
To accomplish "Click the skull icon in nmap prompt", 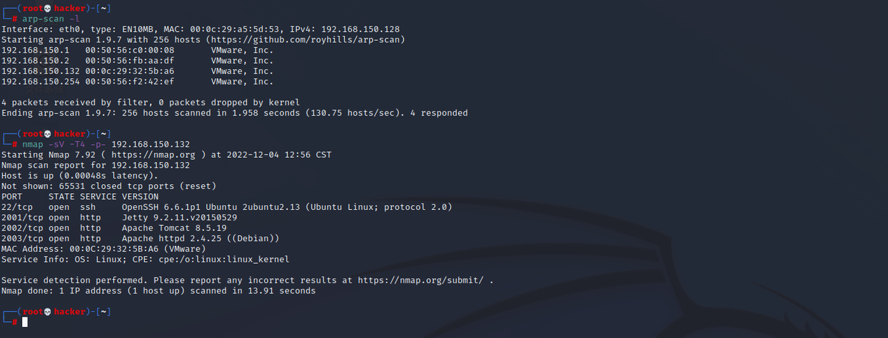I will (49, 134).
